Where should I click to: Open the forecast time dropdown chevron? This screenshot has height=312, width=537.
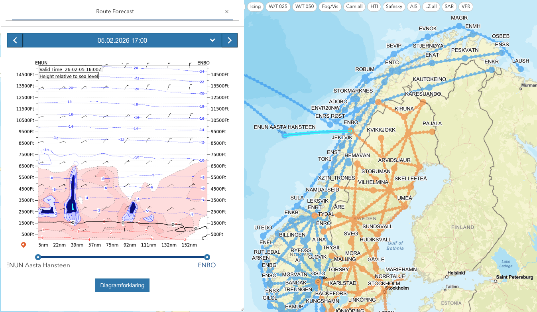pyautogui.click(x=212, y=40)
